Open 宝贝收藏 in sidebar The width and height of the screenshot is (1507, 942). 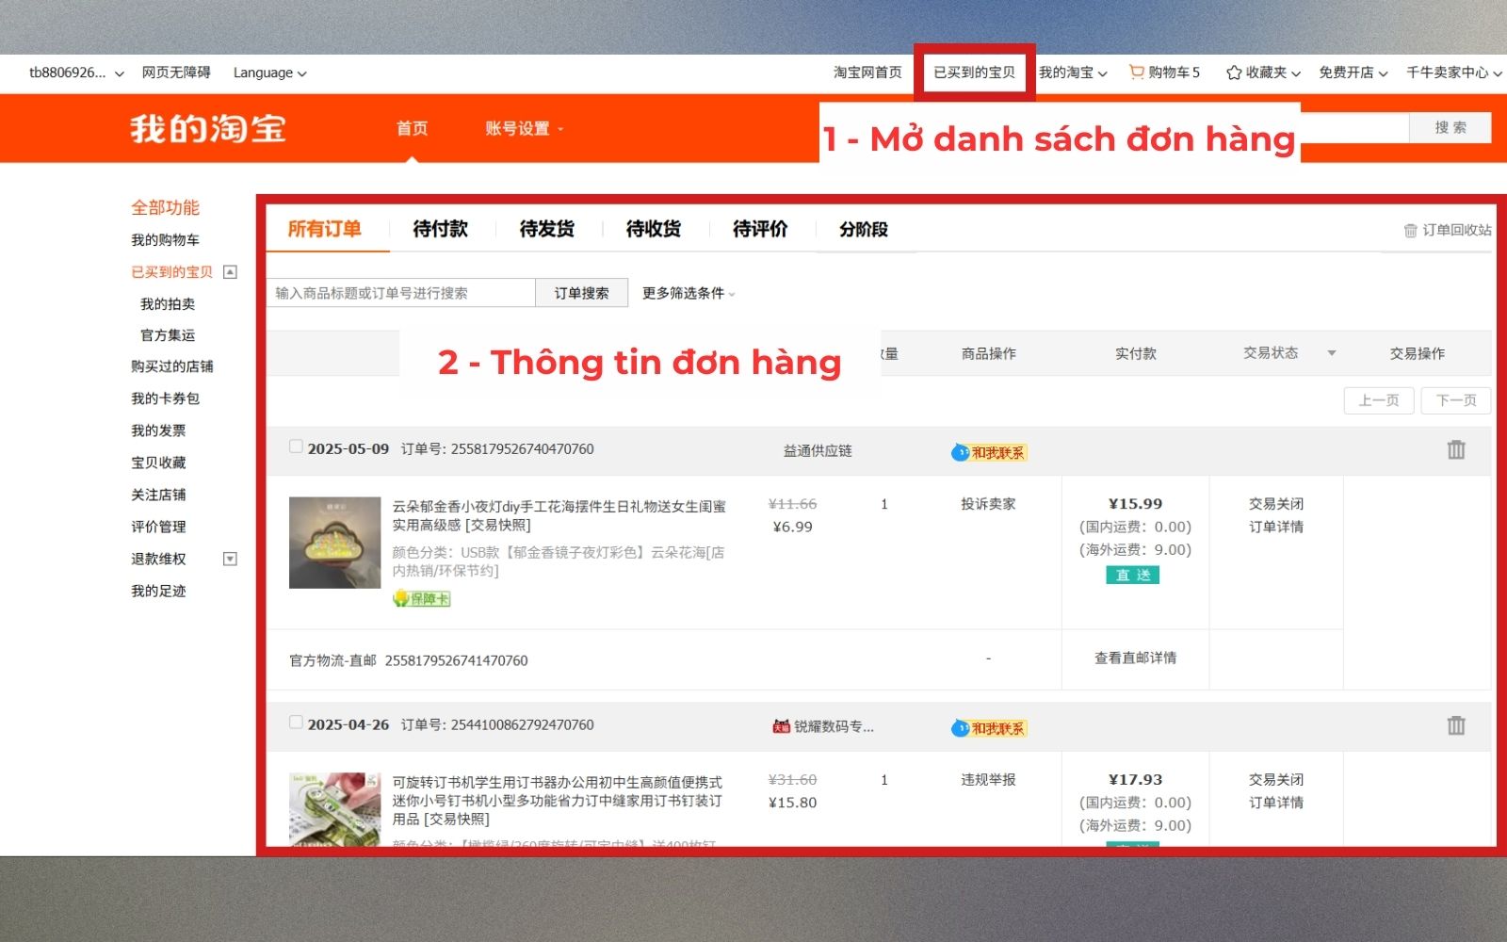pos(158,463)
